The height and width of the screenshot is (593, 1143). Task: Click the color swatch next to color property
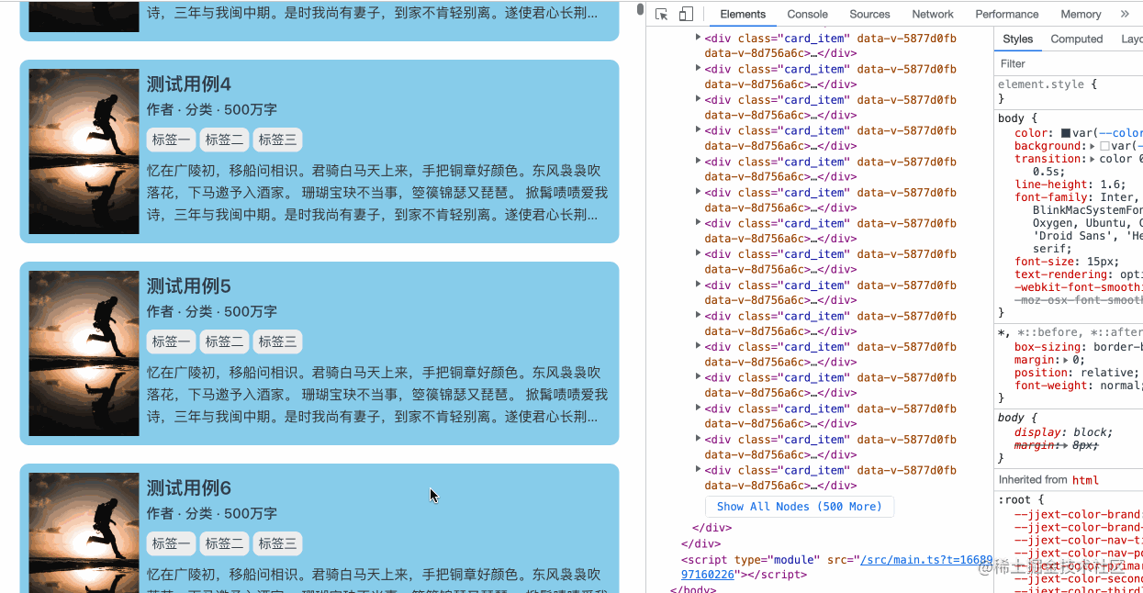coord(1065,132)
